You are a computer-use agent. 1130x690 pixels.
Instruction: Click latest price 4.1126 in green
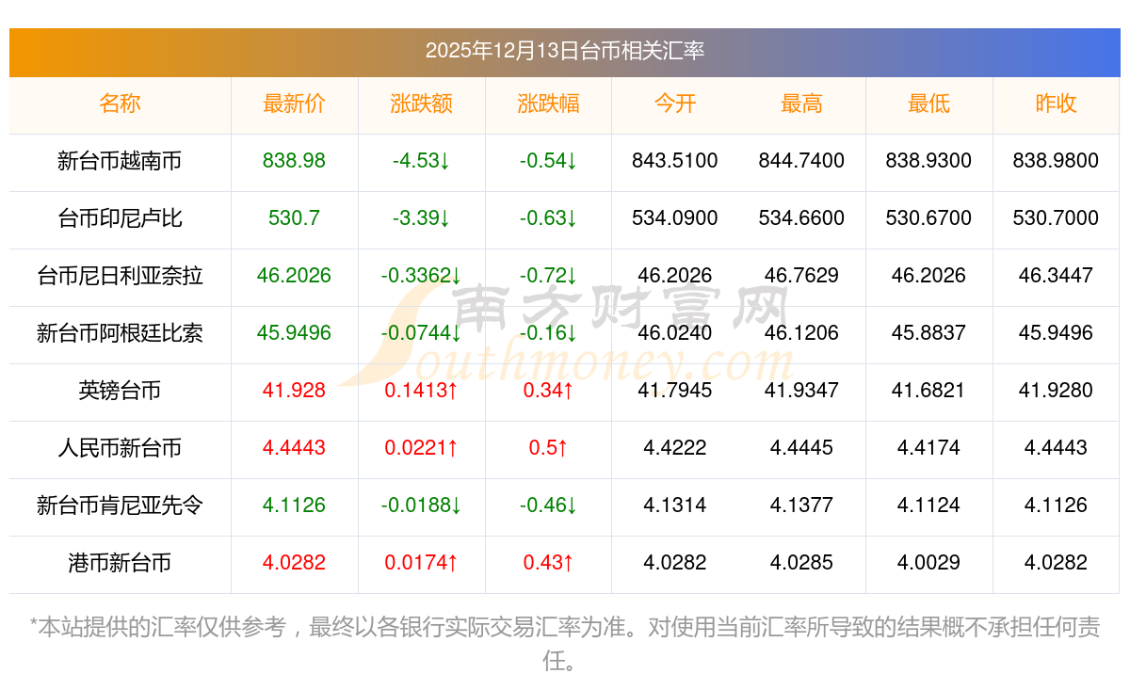click(295, 505)
